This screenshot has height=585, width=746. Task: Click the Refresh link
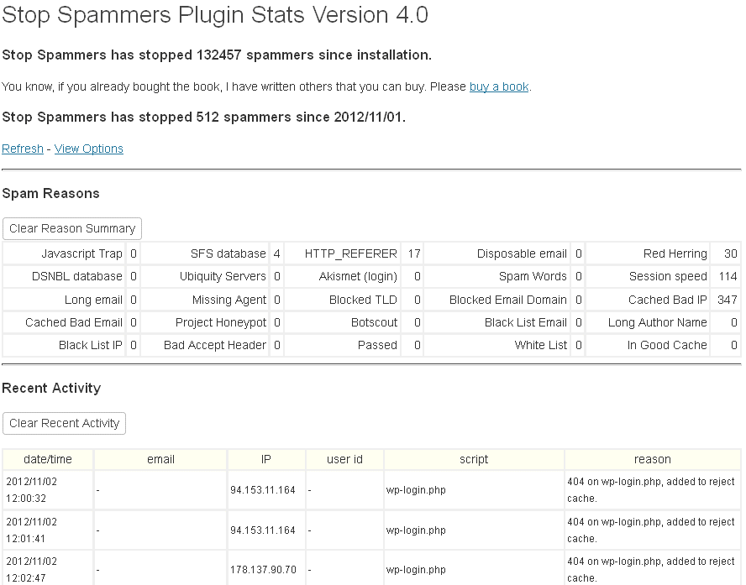pos(22,149)
